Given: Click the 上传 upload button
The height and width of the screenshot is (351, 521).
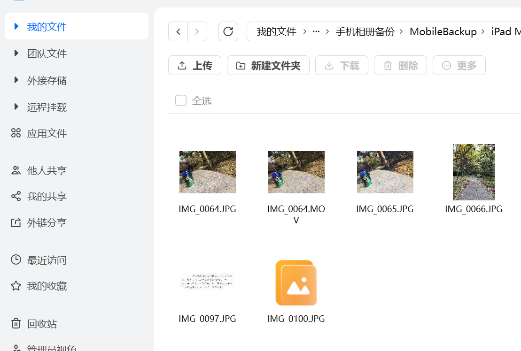Looking at the screenshot, I should coord(194,65).
